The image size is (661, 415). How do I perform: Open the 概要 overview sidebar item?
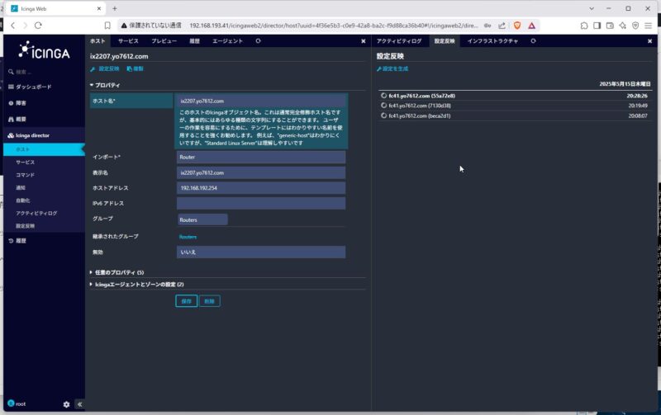coord(21,119)
